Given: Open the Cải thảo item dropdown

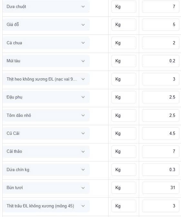Looking at the screenshot, I should 46,152.
